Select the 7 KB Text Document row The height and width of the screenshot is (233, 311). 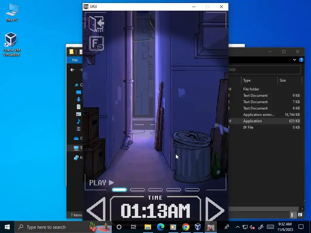click(x=265, y=102)
